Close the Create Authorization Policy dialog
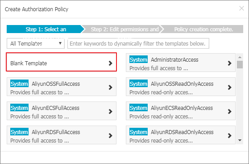 241,8
